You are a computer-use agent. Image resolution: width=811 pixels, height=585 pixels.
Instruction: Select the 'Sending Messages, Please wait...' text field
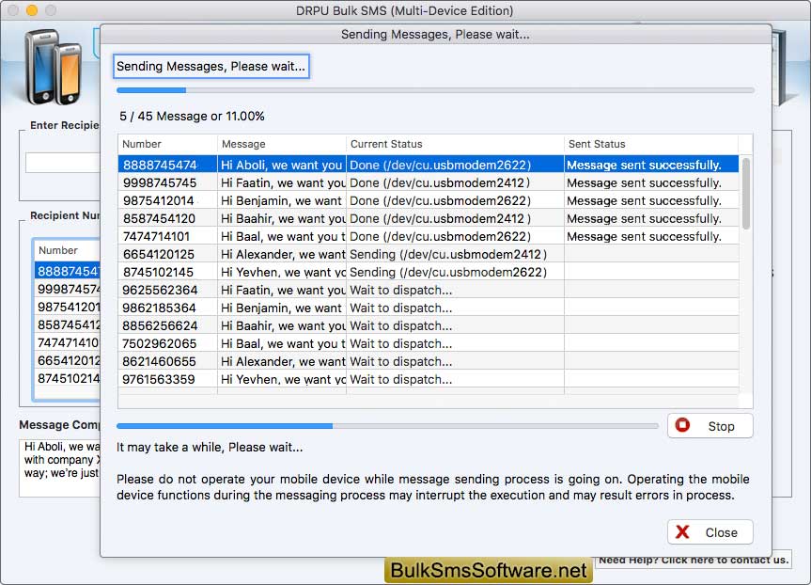pos(211,66)
